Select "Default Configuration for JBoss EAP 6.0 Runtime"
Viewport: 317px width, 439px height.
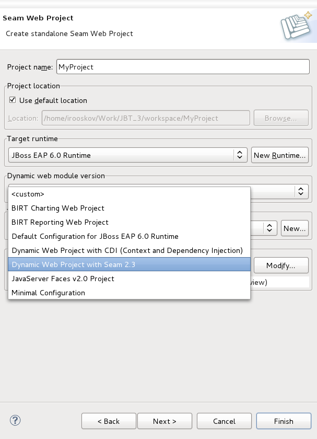pos(95,236)
